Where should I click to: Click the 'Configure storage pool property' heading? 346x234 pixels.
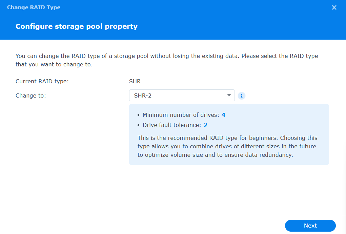click(x=77, y=26)
